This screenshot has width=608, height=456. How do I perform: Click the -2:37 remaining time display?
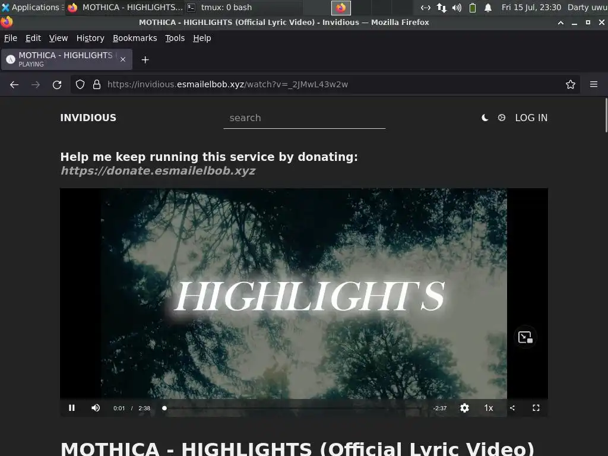(440, 408)
